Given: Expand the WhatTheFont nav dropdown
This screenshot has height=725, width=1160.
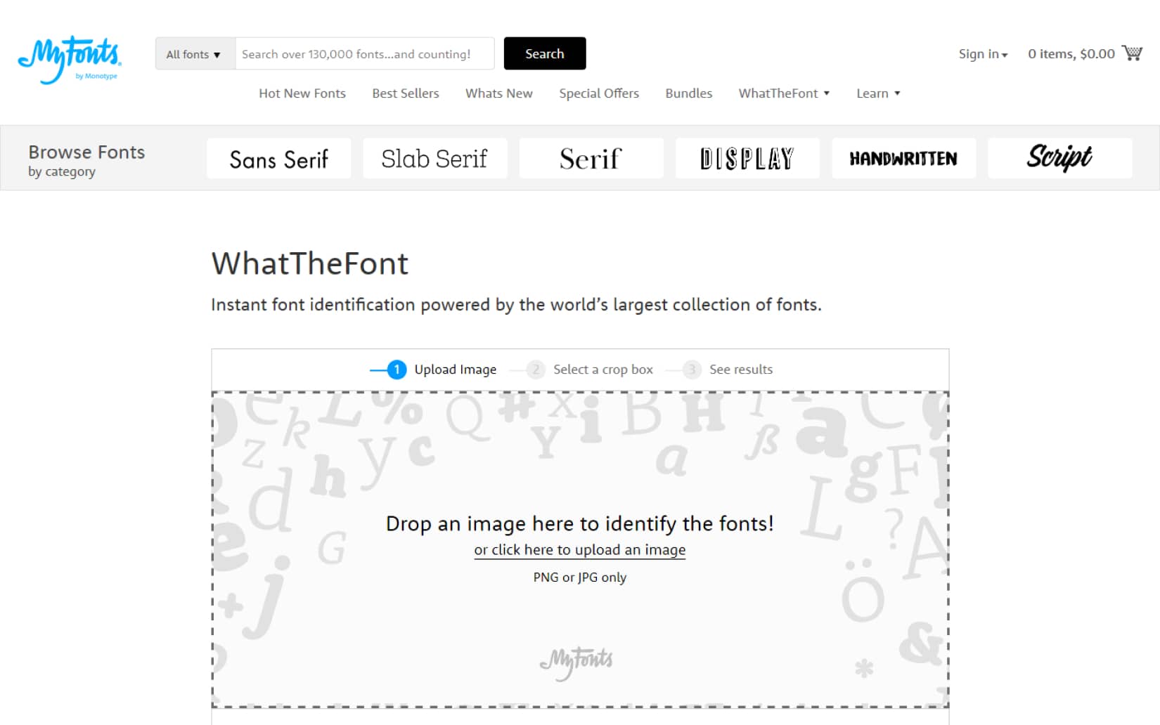Looking at the screenshot, I should [x=784, y=93].
